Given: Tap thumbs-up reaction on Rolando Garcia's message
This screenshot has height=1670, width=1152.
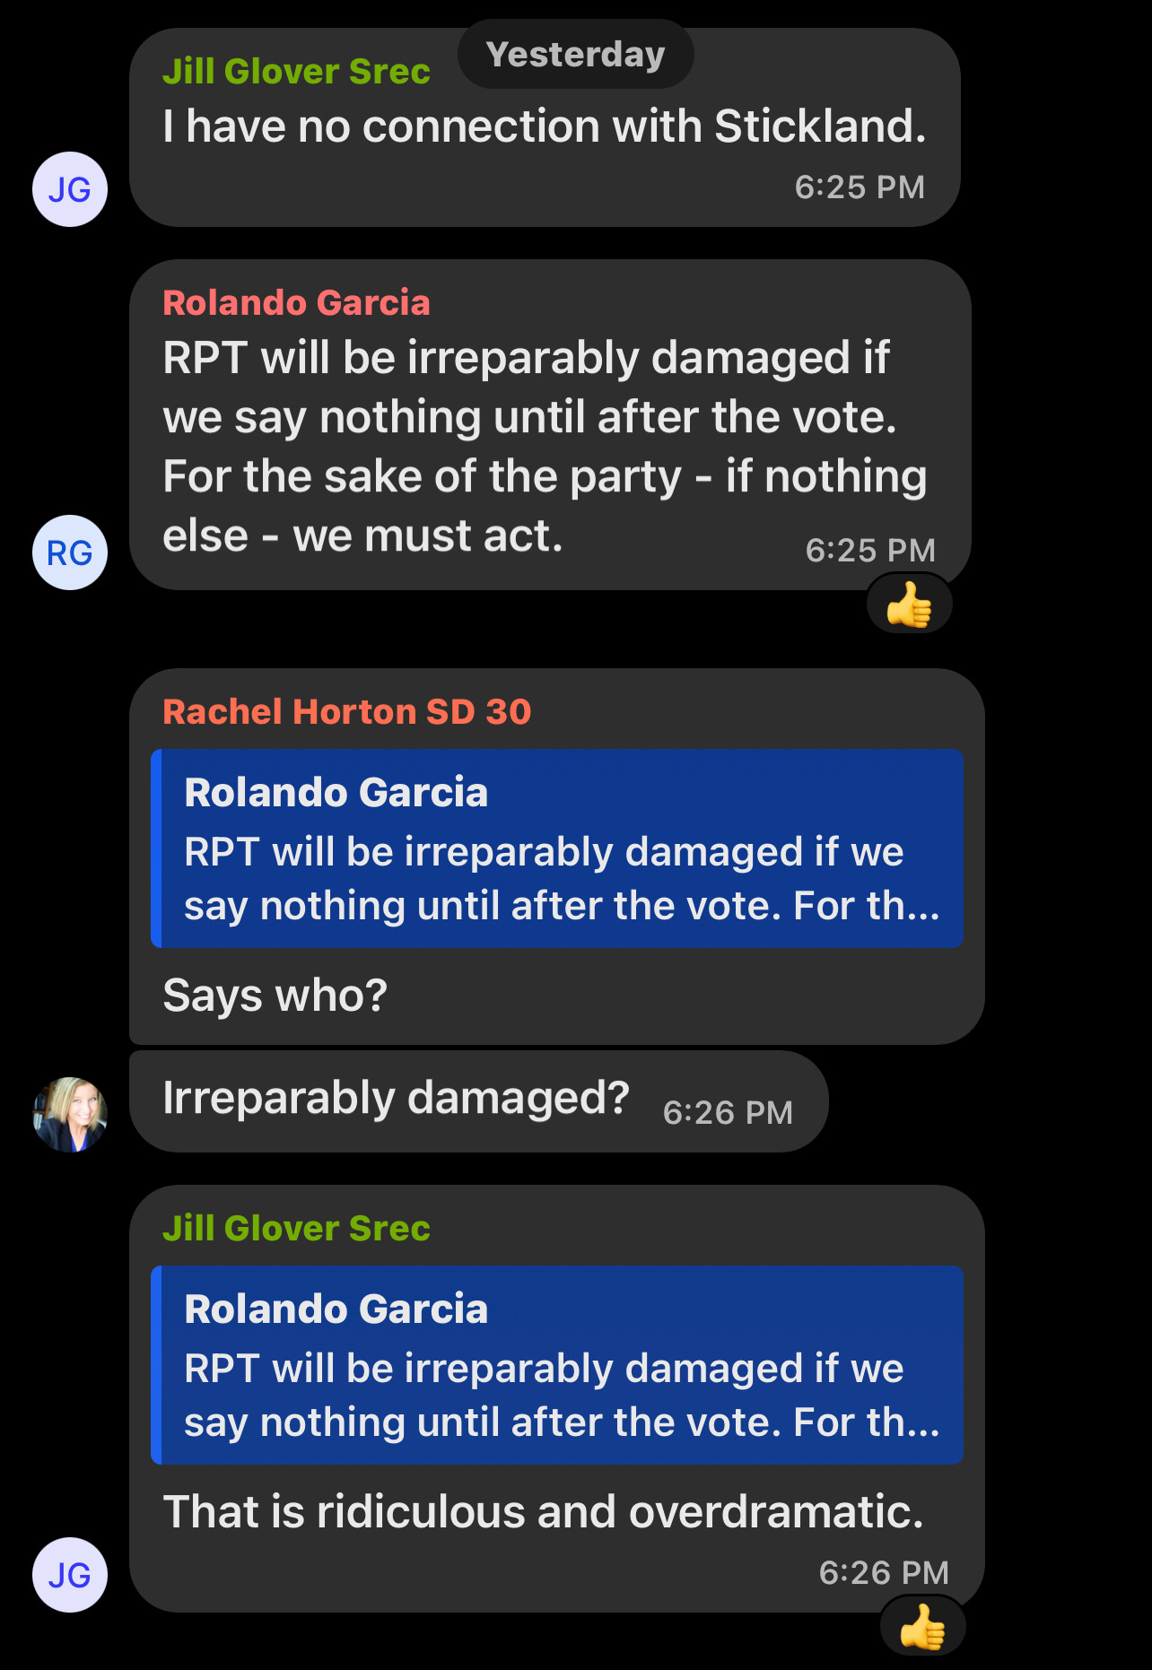Looking at the screenshot, I should [909, 605].
